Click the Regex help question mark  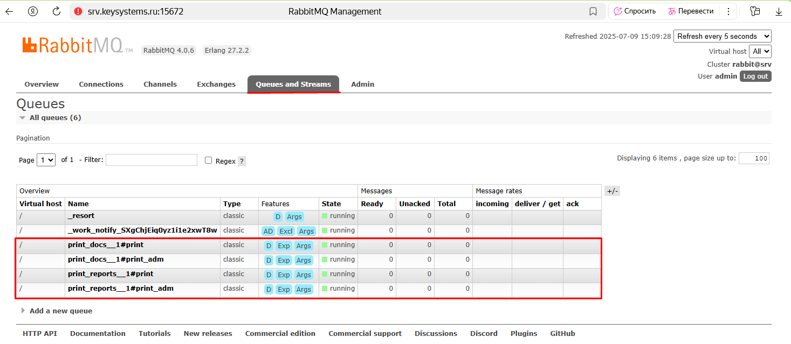click(x=242, y=161)
